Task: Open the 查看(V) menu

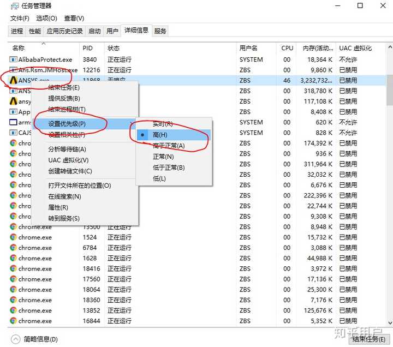Action: [x=74, y=19]
